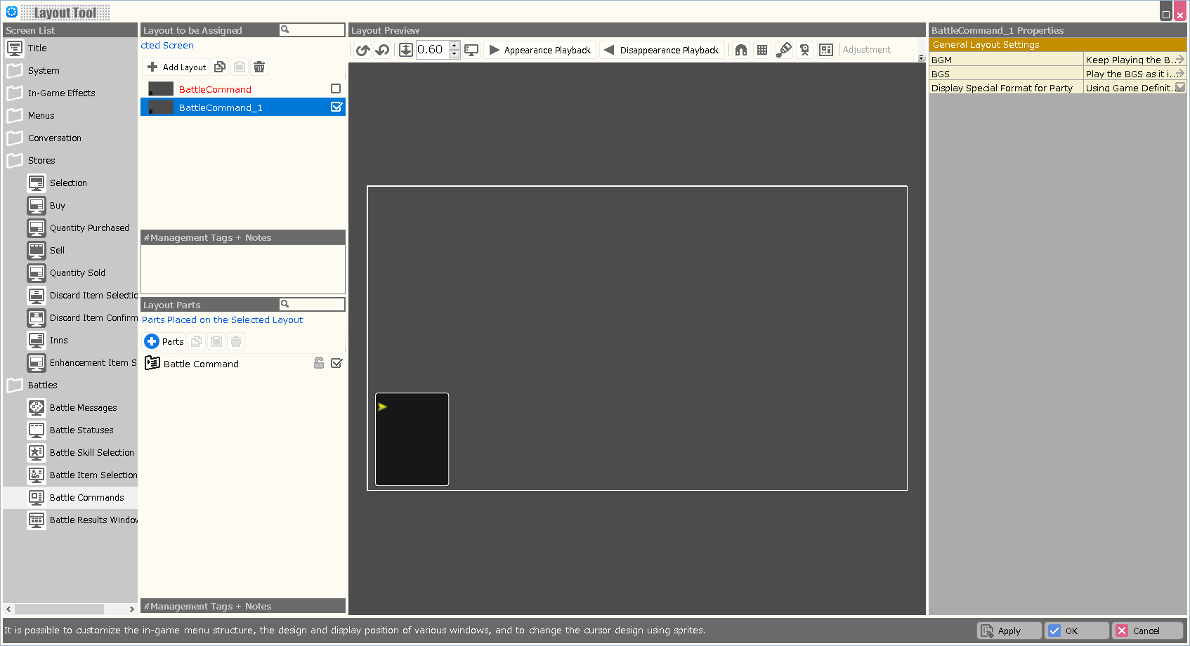Toggle the Battle Command part visibility checkbox
Viewport: 1190px width, 646px height.
336,363
